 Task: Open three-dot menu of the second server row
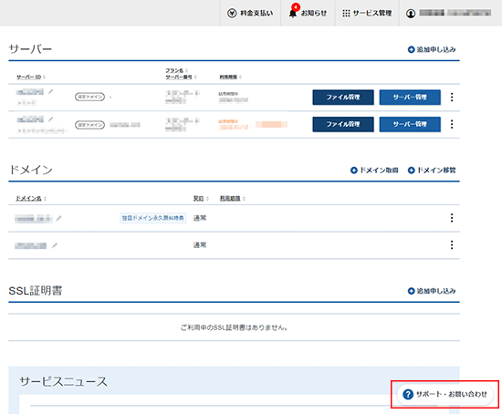click(x=452, y=124)
